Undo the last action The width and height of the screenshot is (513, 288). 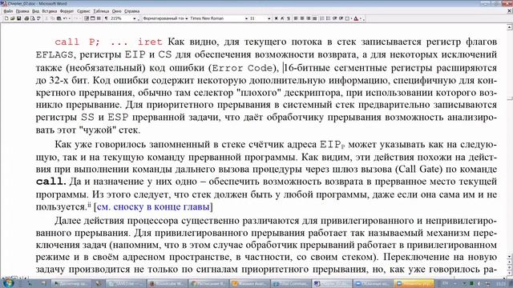(65, 18)
